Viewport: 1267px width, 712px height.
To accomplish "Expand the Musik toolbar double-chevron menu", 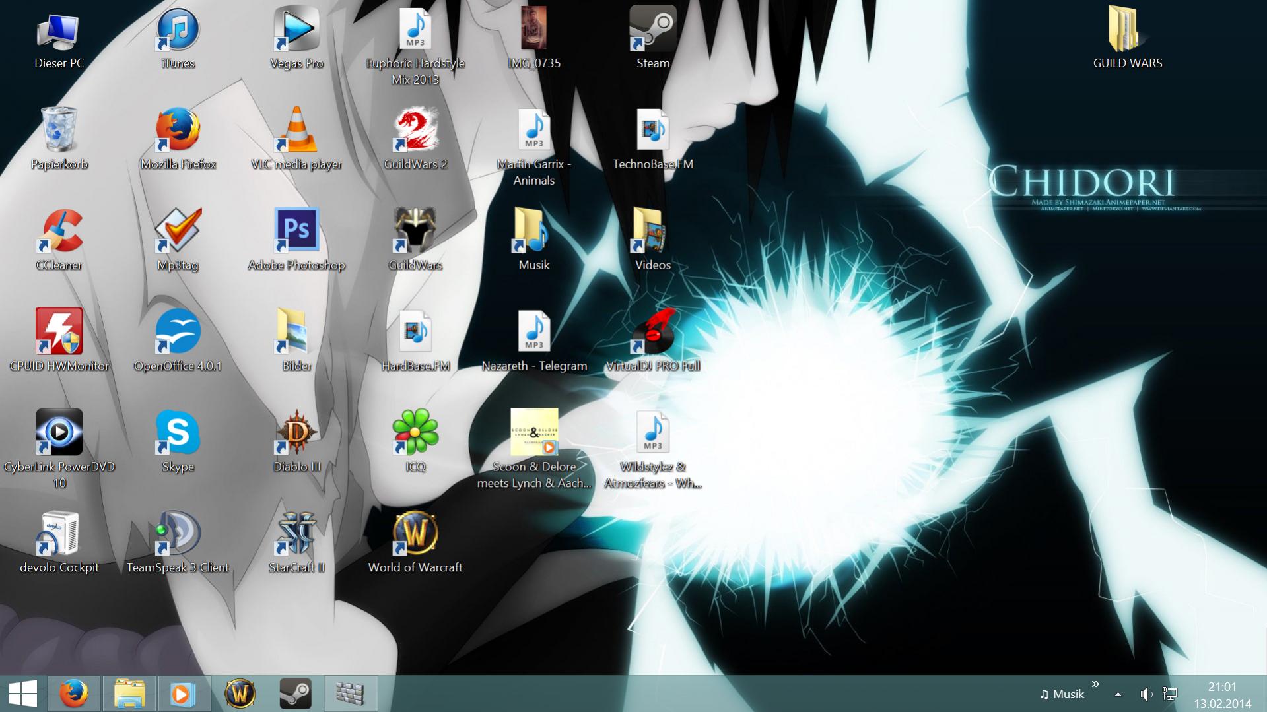I will coord(1096,684).
